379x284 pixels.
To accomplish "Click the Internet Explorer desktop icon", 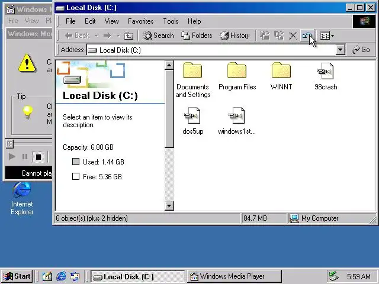I will 22,199.
